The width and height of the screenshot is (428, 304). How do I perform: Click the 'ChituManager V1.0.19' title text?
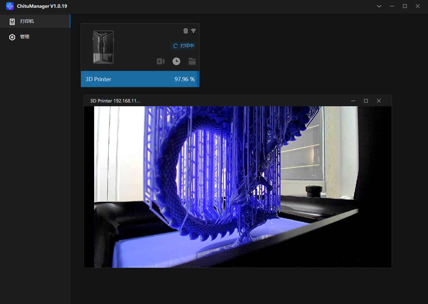pos(42,6)
